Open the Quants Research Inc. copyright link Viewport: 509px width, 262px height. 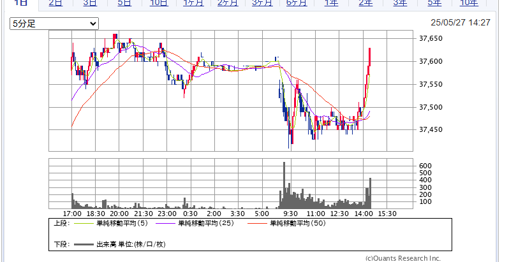pyautogui.click(x=402, y=258)
